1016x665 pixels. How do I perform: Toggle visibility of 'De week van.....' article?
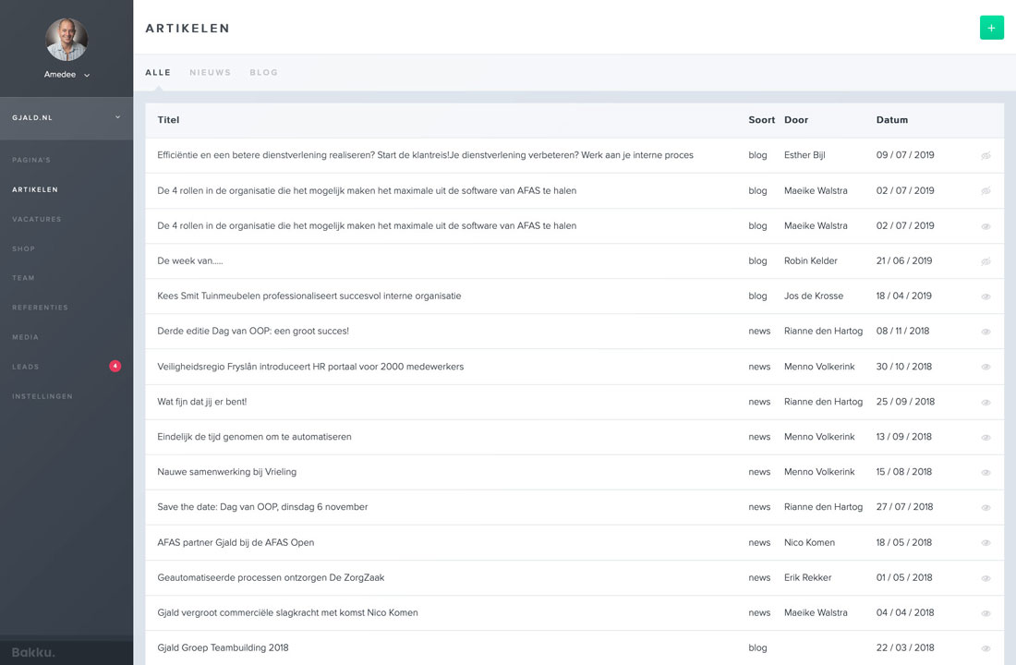pyautogui.click(x=986, y=261)
